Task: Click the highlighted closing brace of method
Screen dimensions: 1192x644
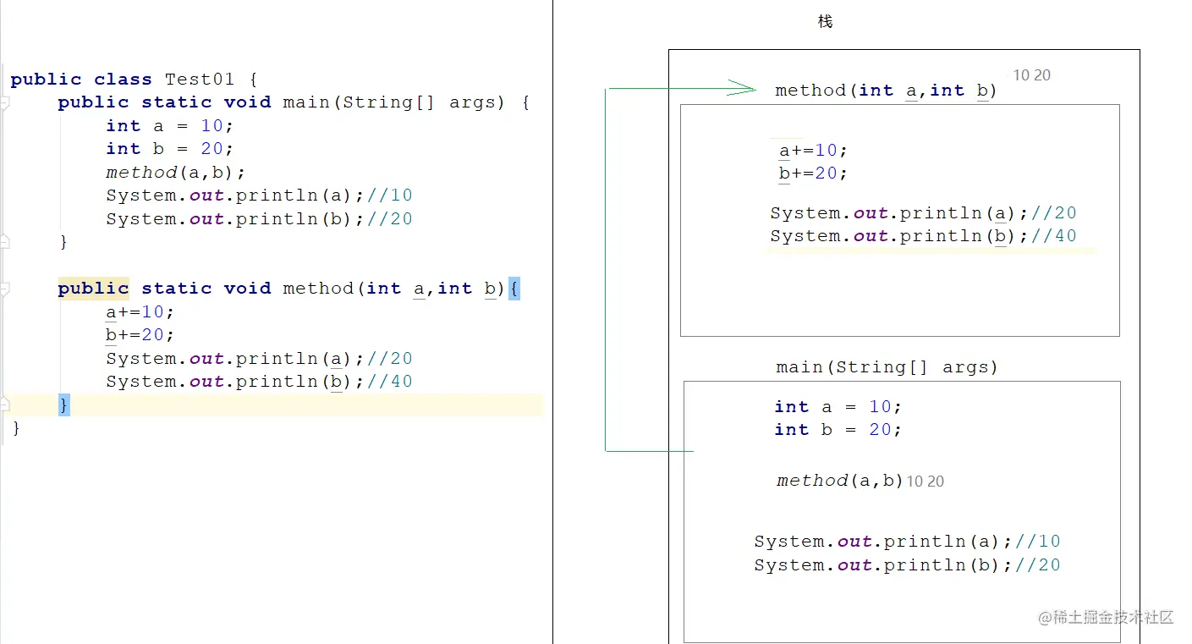Action: coord(63,405)
